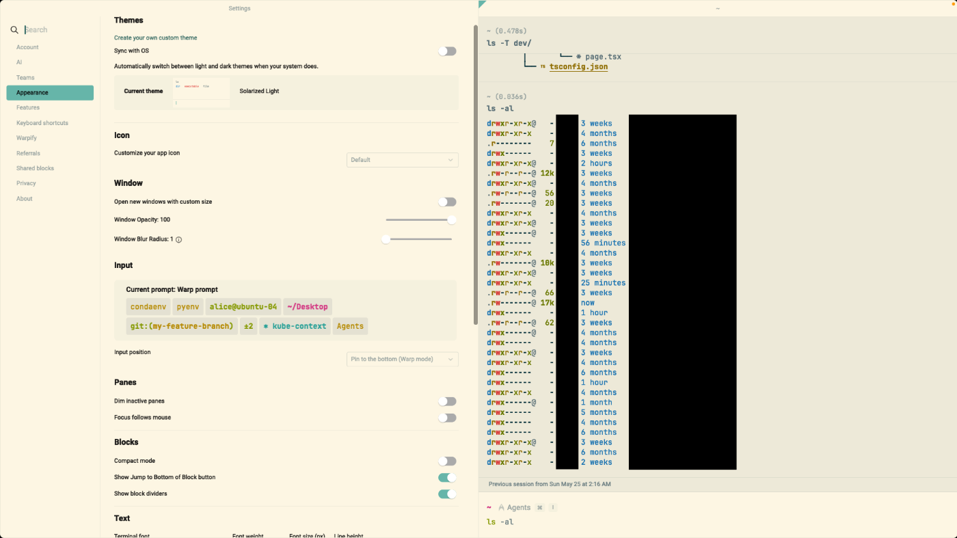Image resolution: width=957 pixels, height=538 pixels.
Task: Open the Shared blocks section
Action: point(35,168)
